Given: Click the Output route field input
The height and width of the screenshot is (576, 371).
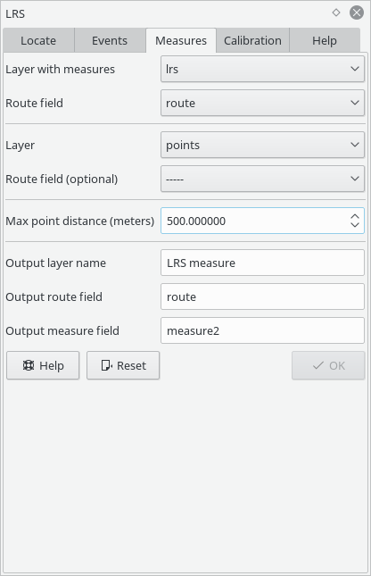Looking at the screenshot, I should tap(262, 296).
